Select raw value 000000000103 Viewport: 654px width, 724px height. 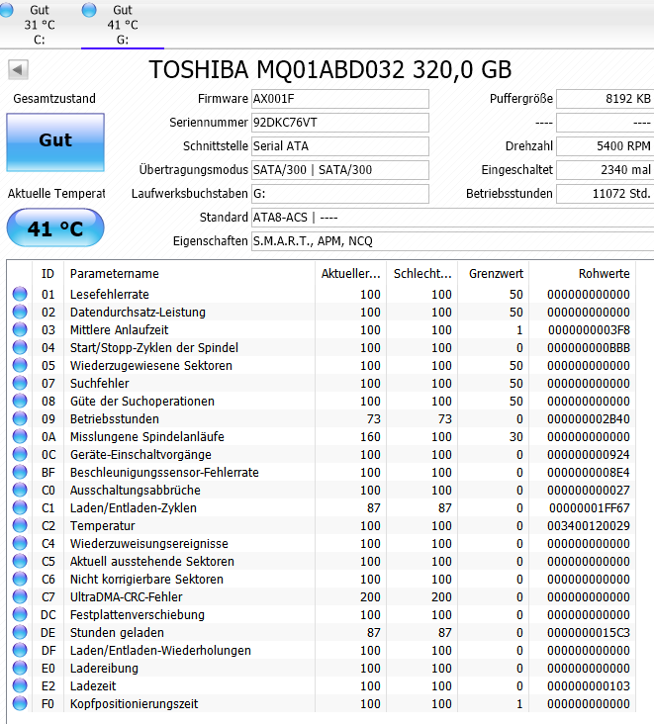589,685
